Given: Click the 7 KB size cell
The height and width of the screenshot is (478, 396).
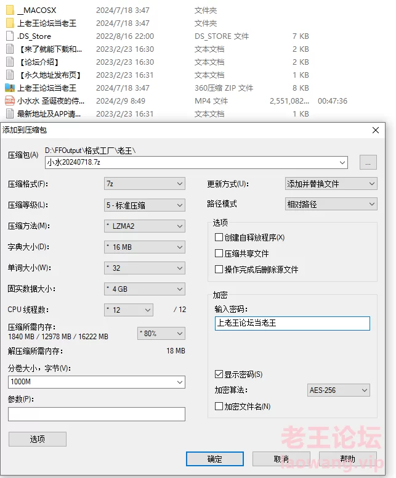Looking at the screenshot, I should tap(301, 36).
